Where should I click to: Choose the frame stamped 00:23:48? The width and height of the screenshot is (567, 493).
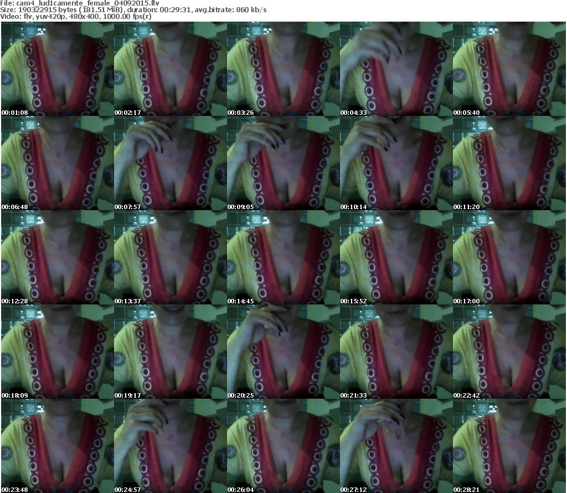[57, 446]
